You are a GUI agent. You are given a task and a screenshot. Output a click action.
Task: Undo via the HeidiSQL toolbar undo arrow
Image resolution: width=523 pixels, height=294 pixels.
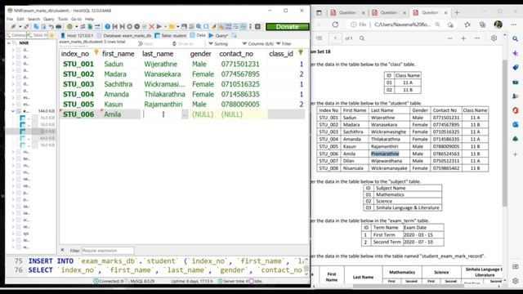coord(51,27)
